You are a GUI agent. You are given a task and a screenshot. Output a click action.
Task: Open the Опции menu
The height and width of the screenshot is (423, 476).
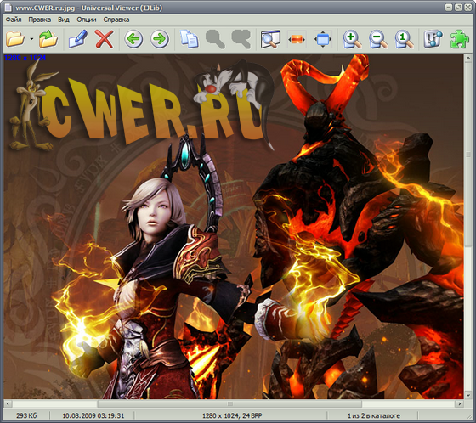coord(87,20)
